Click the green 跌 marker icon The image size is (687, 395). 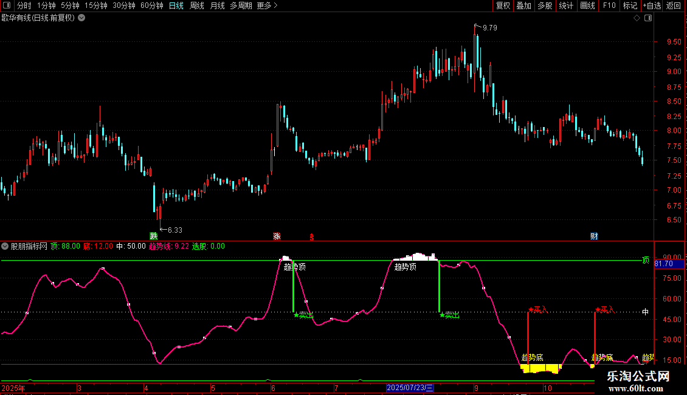pyautogui.click(x=153, y=236)
